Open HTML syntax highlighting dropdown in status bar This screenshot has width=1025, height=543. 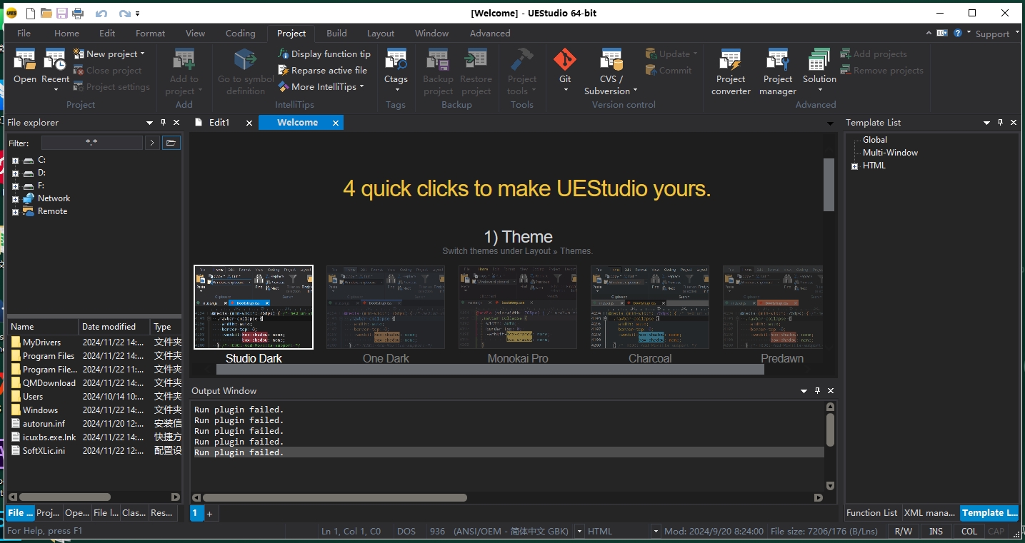655,532
